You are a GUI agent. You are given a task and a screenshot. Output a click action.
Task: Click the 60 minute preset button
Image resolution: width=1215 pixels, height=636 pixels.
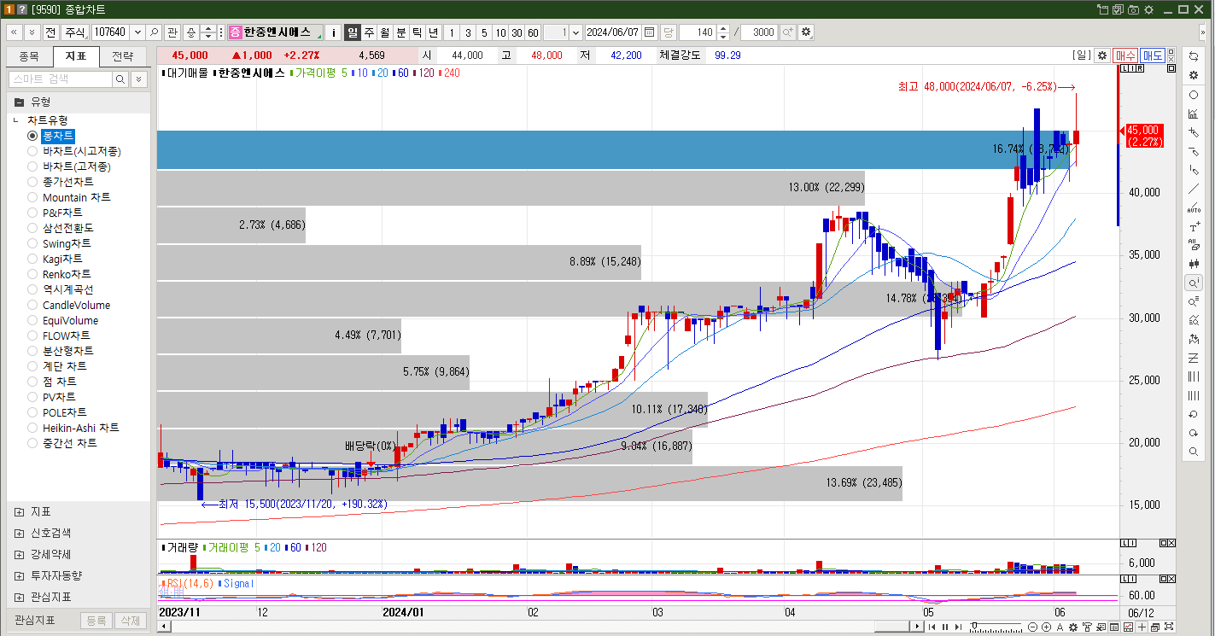click(533, 32)
